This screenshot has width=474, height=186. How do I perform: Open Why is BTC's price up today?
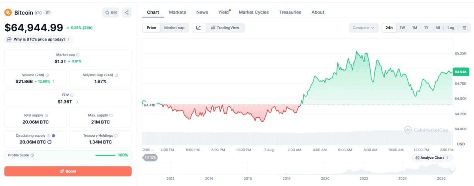(x=39, y=39)
